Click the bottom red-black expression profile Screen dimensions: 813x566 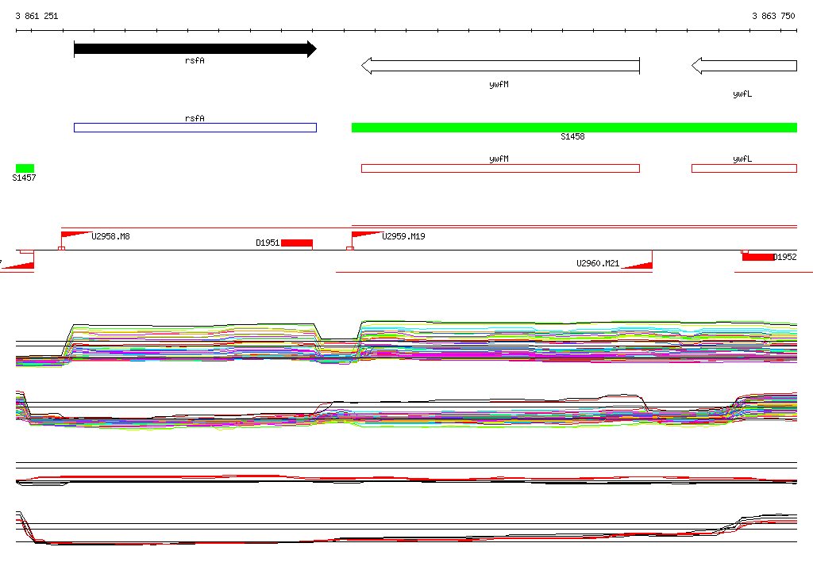click(x=406, y=528)
